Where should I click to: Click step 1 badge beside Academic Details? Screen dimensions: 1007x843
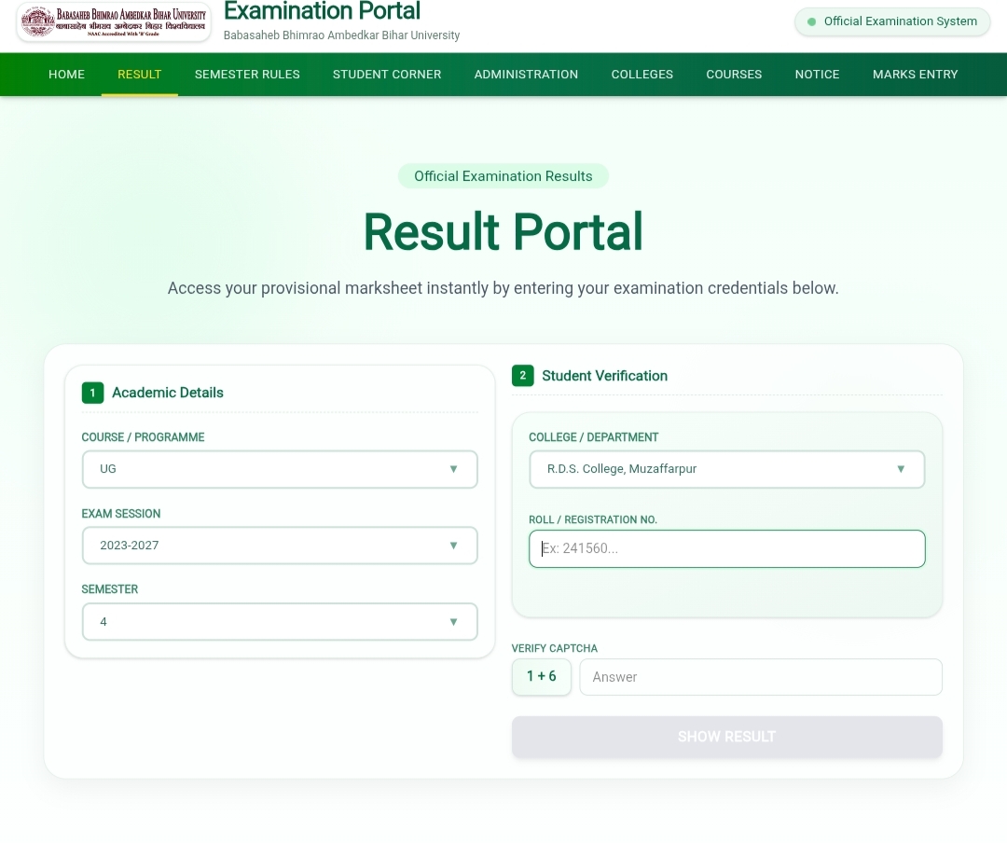tap(92, 393)
